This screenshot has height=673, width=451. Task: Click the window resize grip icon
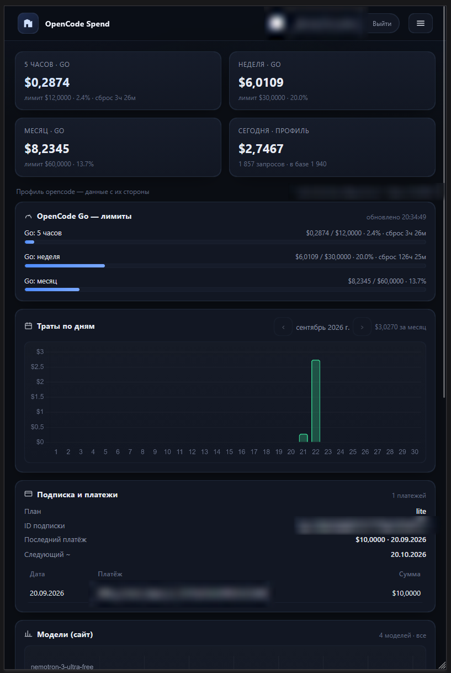pos(442,665)
